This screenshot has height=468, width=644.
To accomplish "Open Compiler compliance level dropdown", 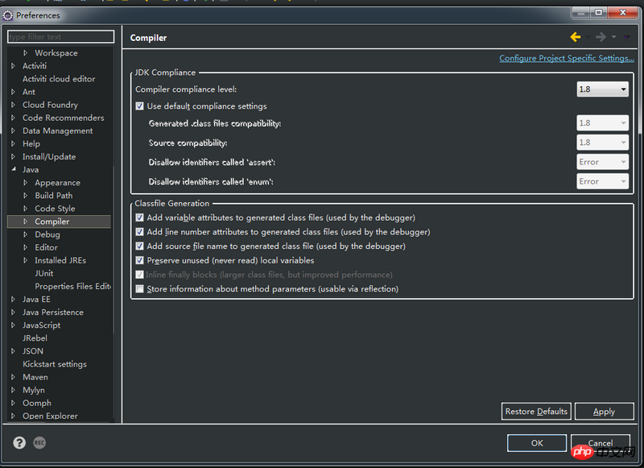I will 602,89.
